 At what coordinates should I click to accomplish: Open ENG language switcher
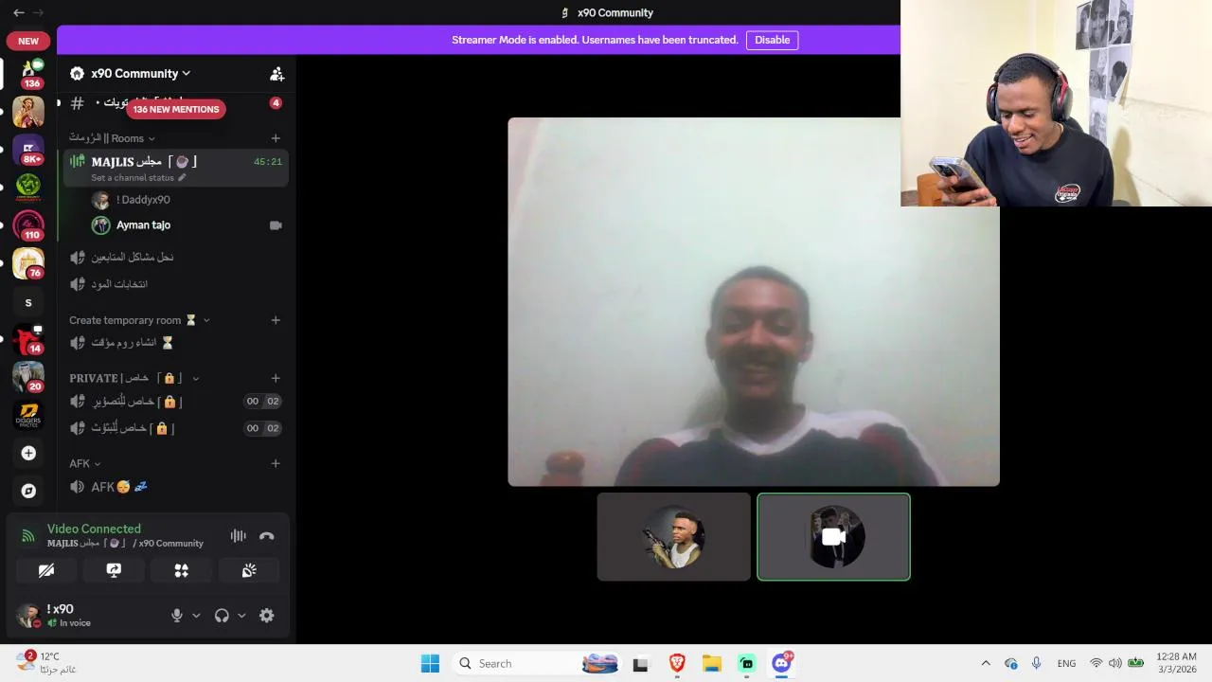pos(1066,664)
